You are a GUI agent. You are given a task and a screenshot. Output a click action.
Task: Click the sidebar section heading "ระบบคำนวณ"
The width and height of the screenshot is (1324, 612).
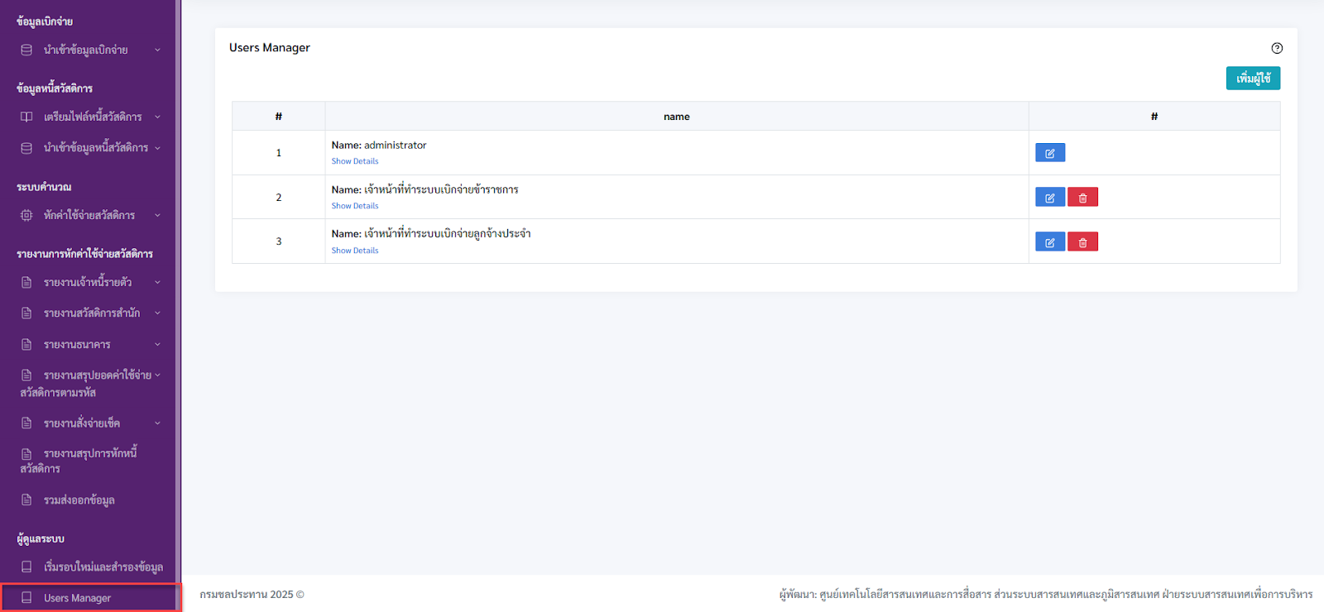(44, 187)
